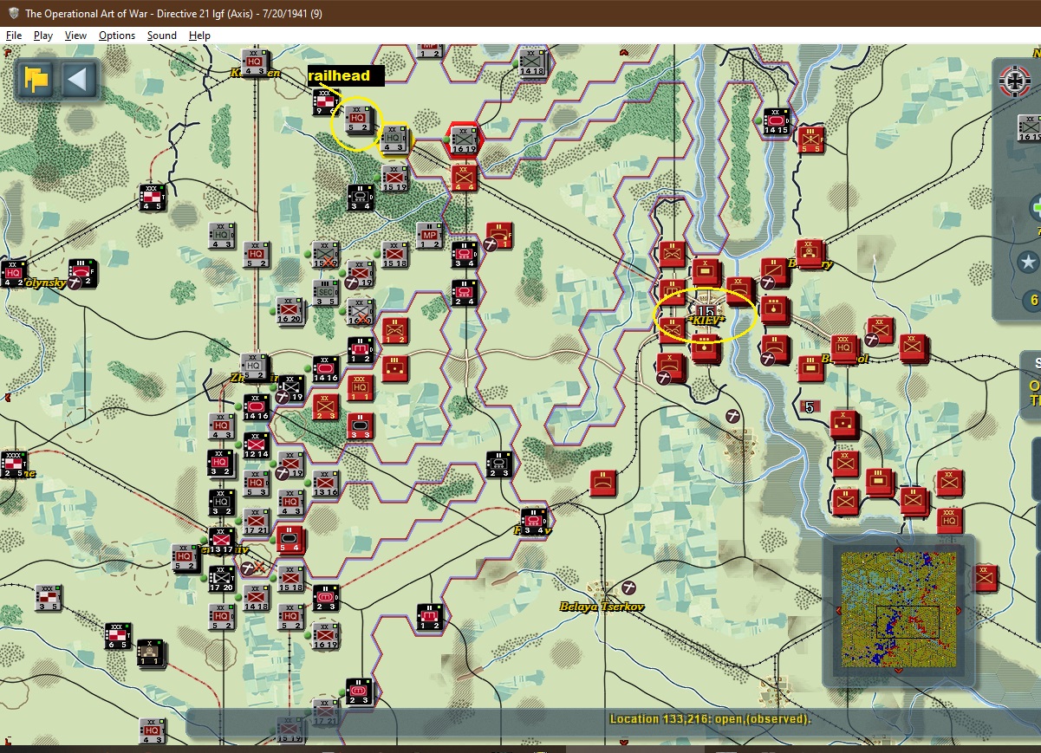Click the Kiev city hex marked 15

[x=705, y=311]
